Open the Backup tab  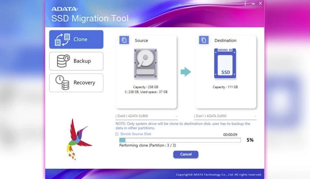(x=76, y=61)
